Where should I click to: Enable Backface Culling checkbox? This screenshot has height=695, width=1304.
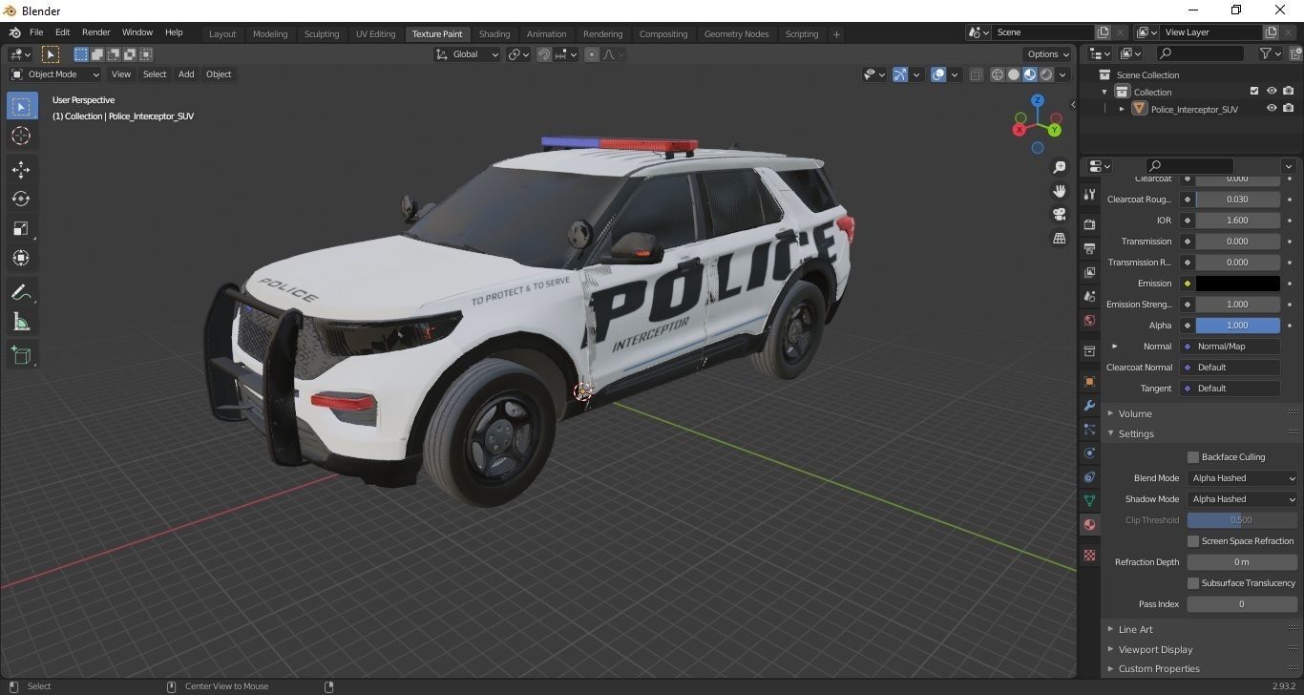(1193, 457)
